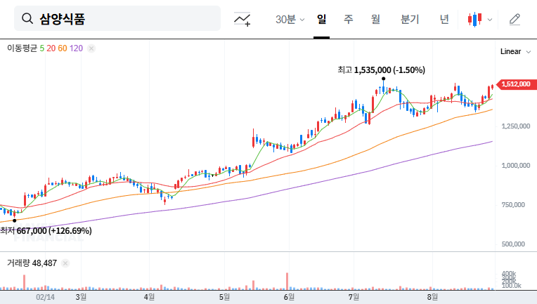Open the 30분 interval dropdown
Image resolution: width=537 pixels, height=304 pixels.
(x=290, y=19)
